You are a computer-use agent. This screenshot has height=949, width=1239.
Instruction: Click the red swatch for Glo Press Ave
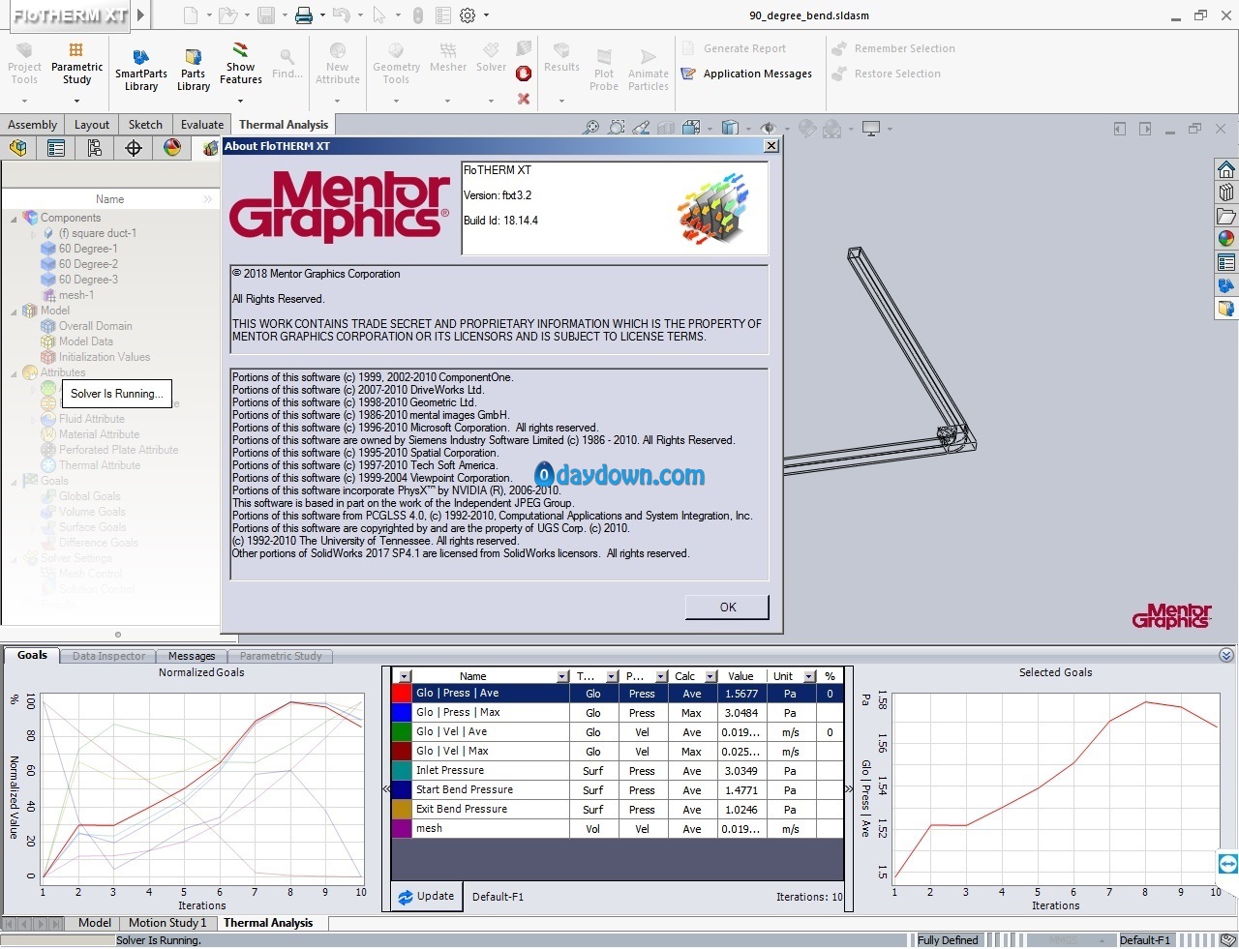click(x=402, y=694)
